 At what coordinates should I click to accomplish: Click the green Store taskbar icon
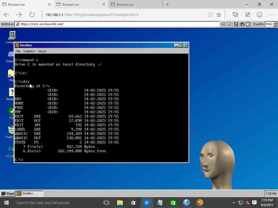tap(173, 203)
